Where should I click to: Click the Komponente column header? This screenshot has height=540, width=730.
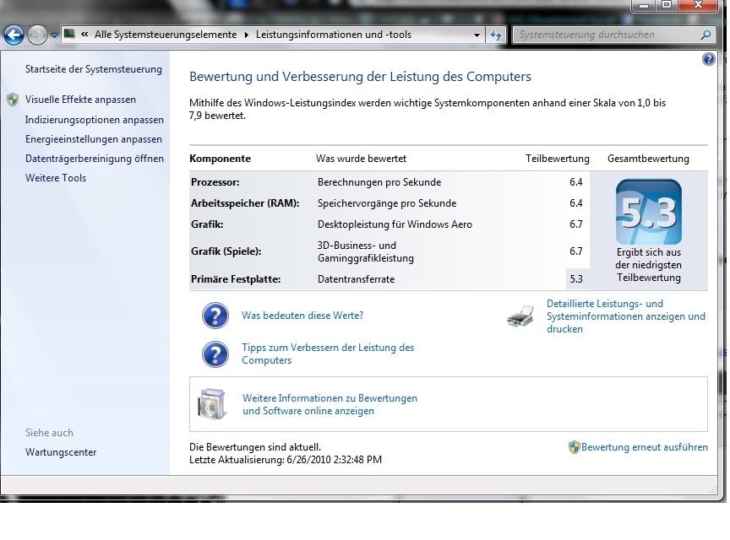(x=221, y=159)
